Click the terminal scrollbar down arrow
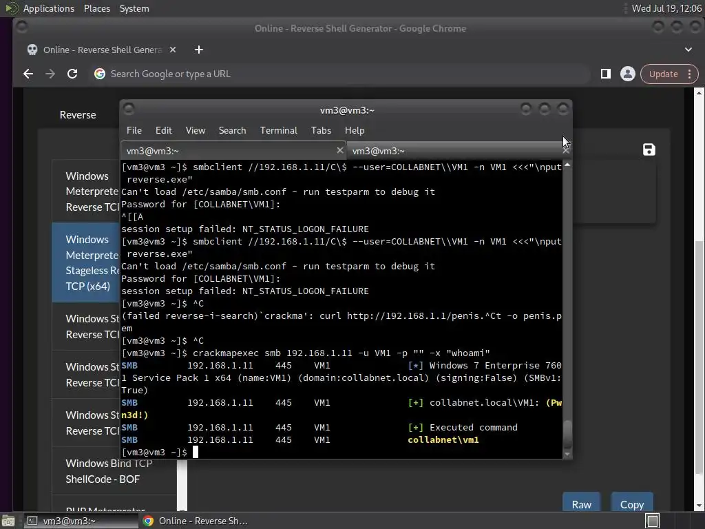Screen dimensions: 705x529 [567, 455]
